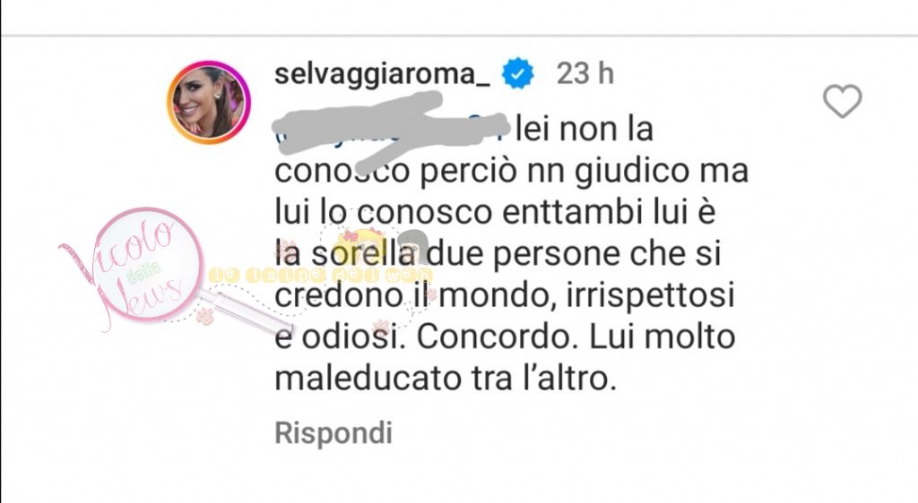Image resolution: width=918 pixels, height=503 pixels.
Task: Open the selvaggiaroma_ username link
Action: pyautogui.click(x=382, y=74)
